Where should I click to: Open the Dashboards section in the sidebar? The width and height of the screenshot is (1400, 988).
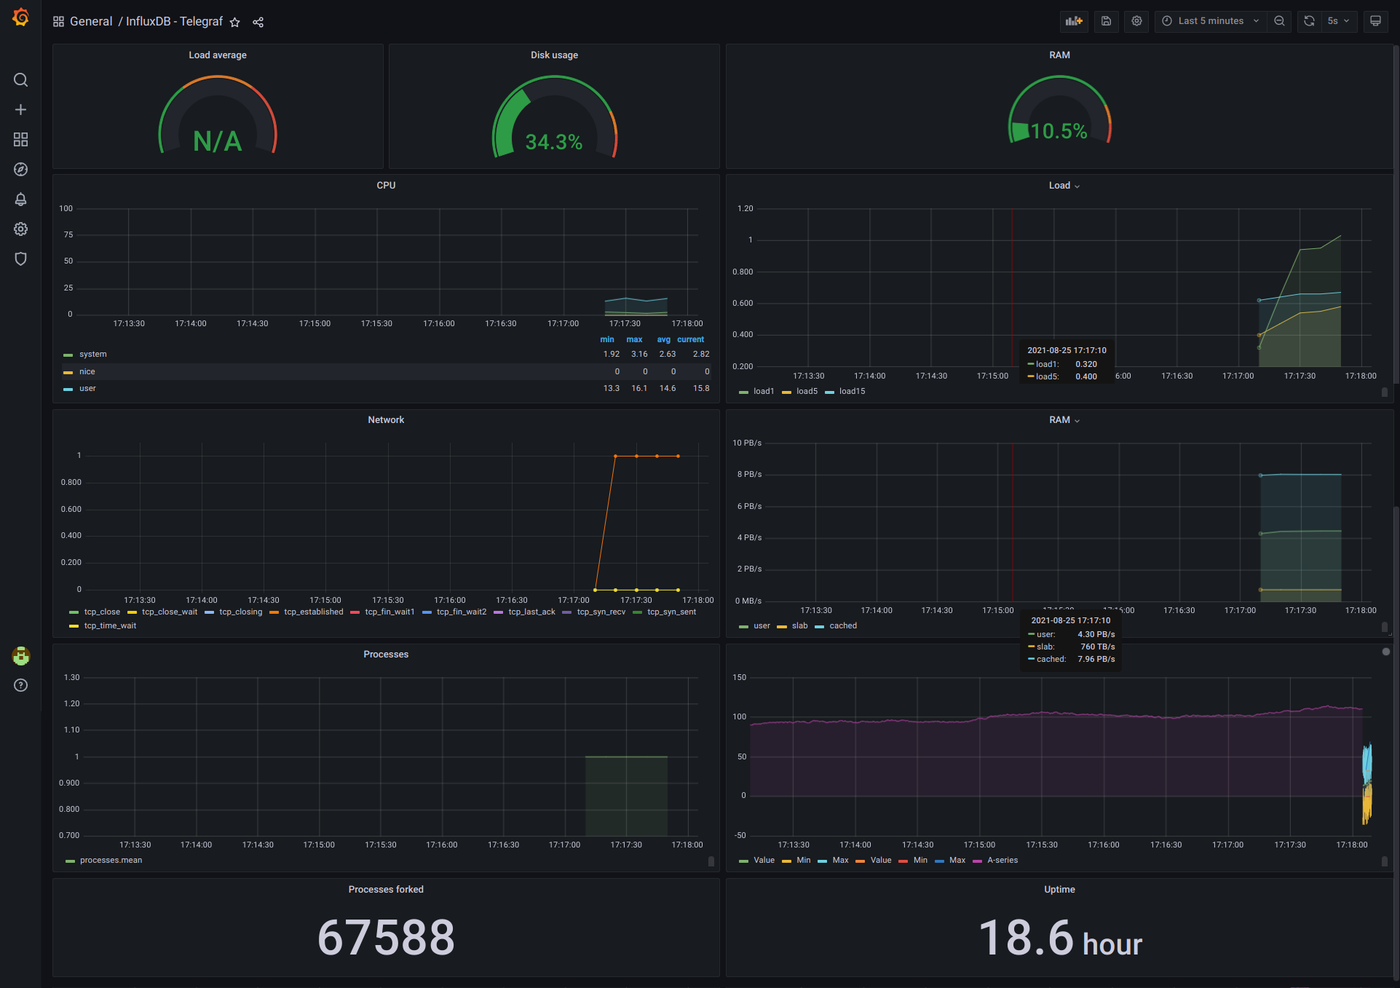(x=20, y=139)
